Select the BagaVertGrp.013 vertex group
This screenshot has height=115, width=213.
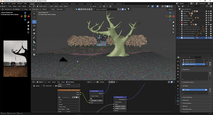[194, 62]
